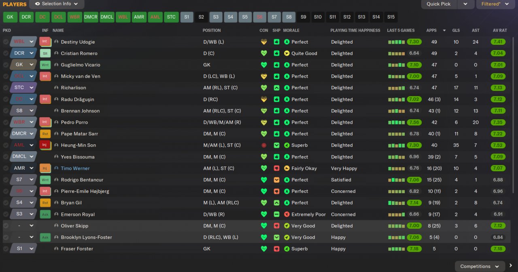Image resolution: width=518 pixels, height=272 pixels.
Task: Toggle the selection check for Guglielmo Vicario
Action: (x=6, y=65)
